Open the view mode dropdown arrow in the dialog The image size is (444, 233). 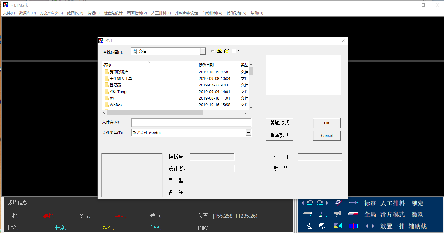click(x=238, y=50)
